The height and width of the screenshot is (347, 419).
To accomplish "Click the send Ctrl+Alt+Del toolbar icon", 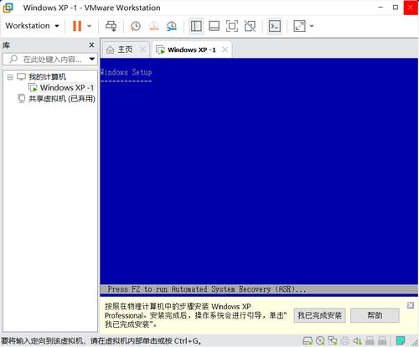I will pyautogui.click(x=111, y=26).
